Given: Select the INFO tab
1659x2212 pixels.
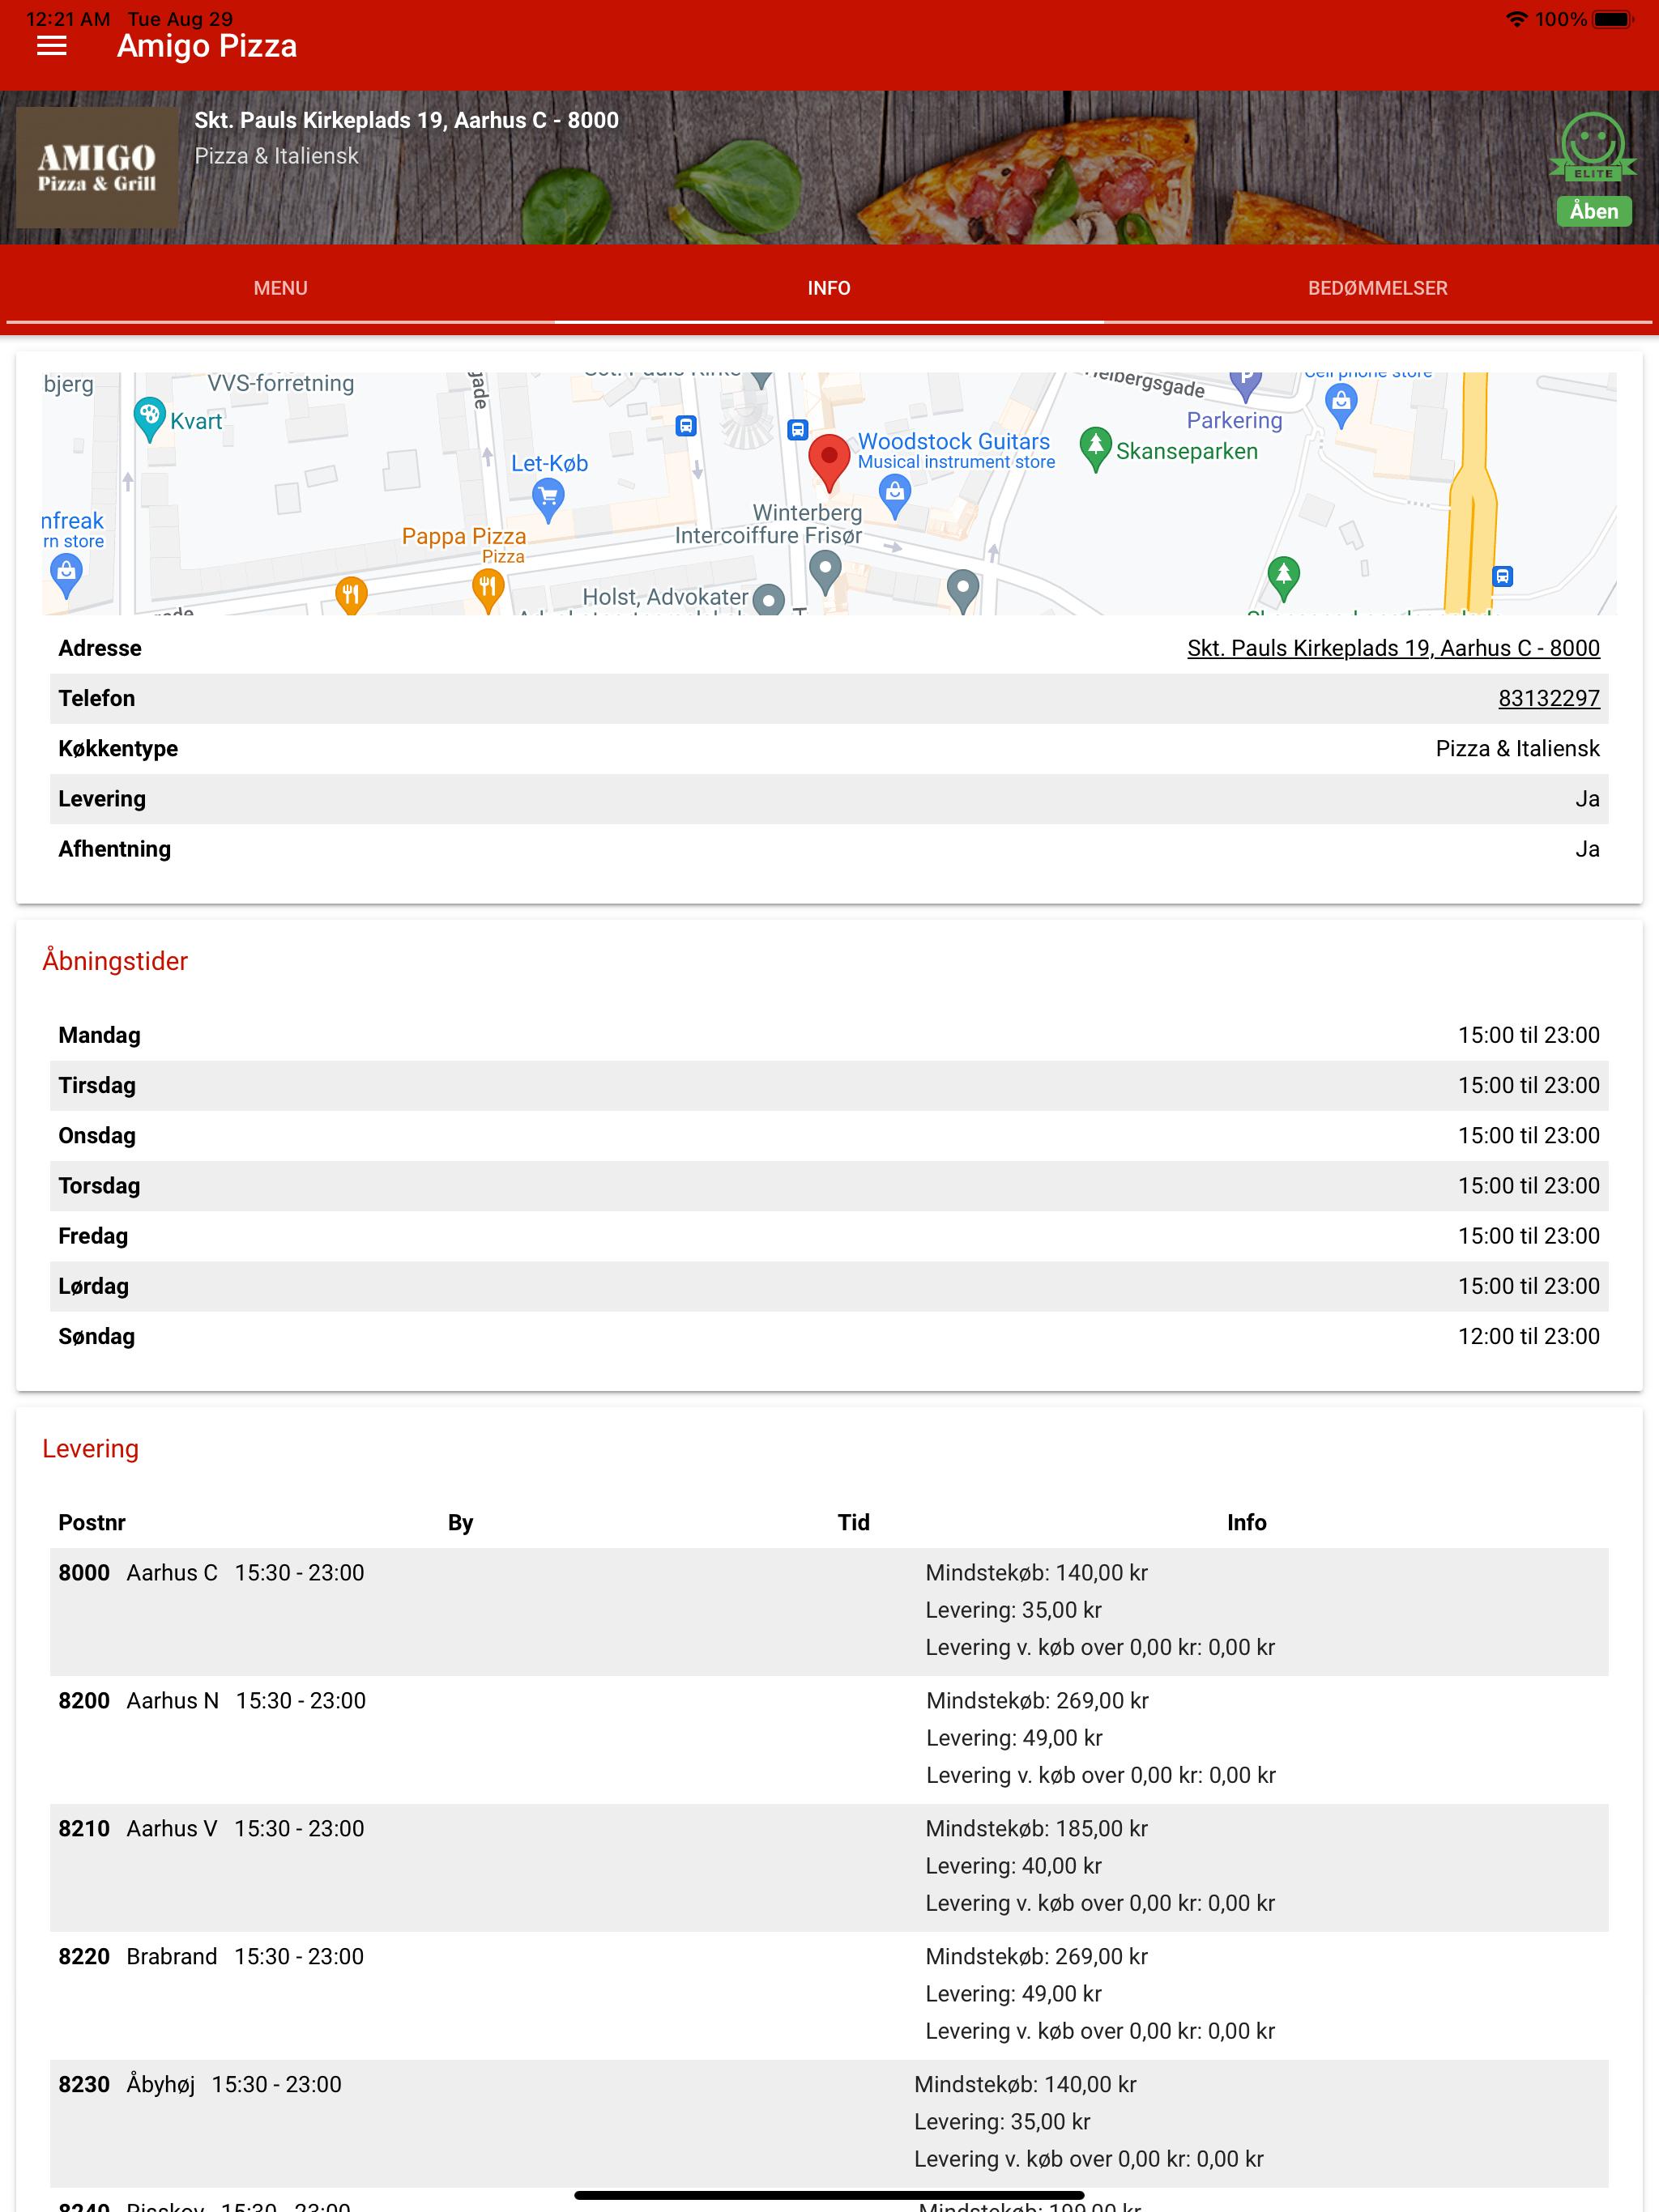Looking at the screenshot, I should tap(829, 288).
